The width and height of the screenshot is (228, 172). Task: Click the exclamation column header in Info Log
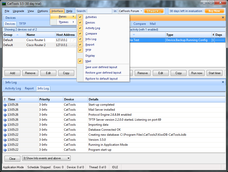5,99
